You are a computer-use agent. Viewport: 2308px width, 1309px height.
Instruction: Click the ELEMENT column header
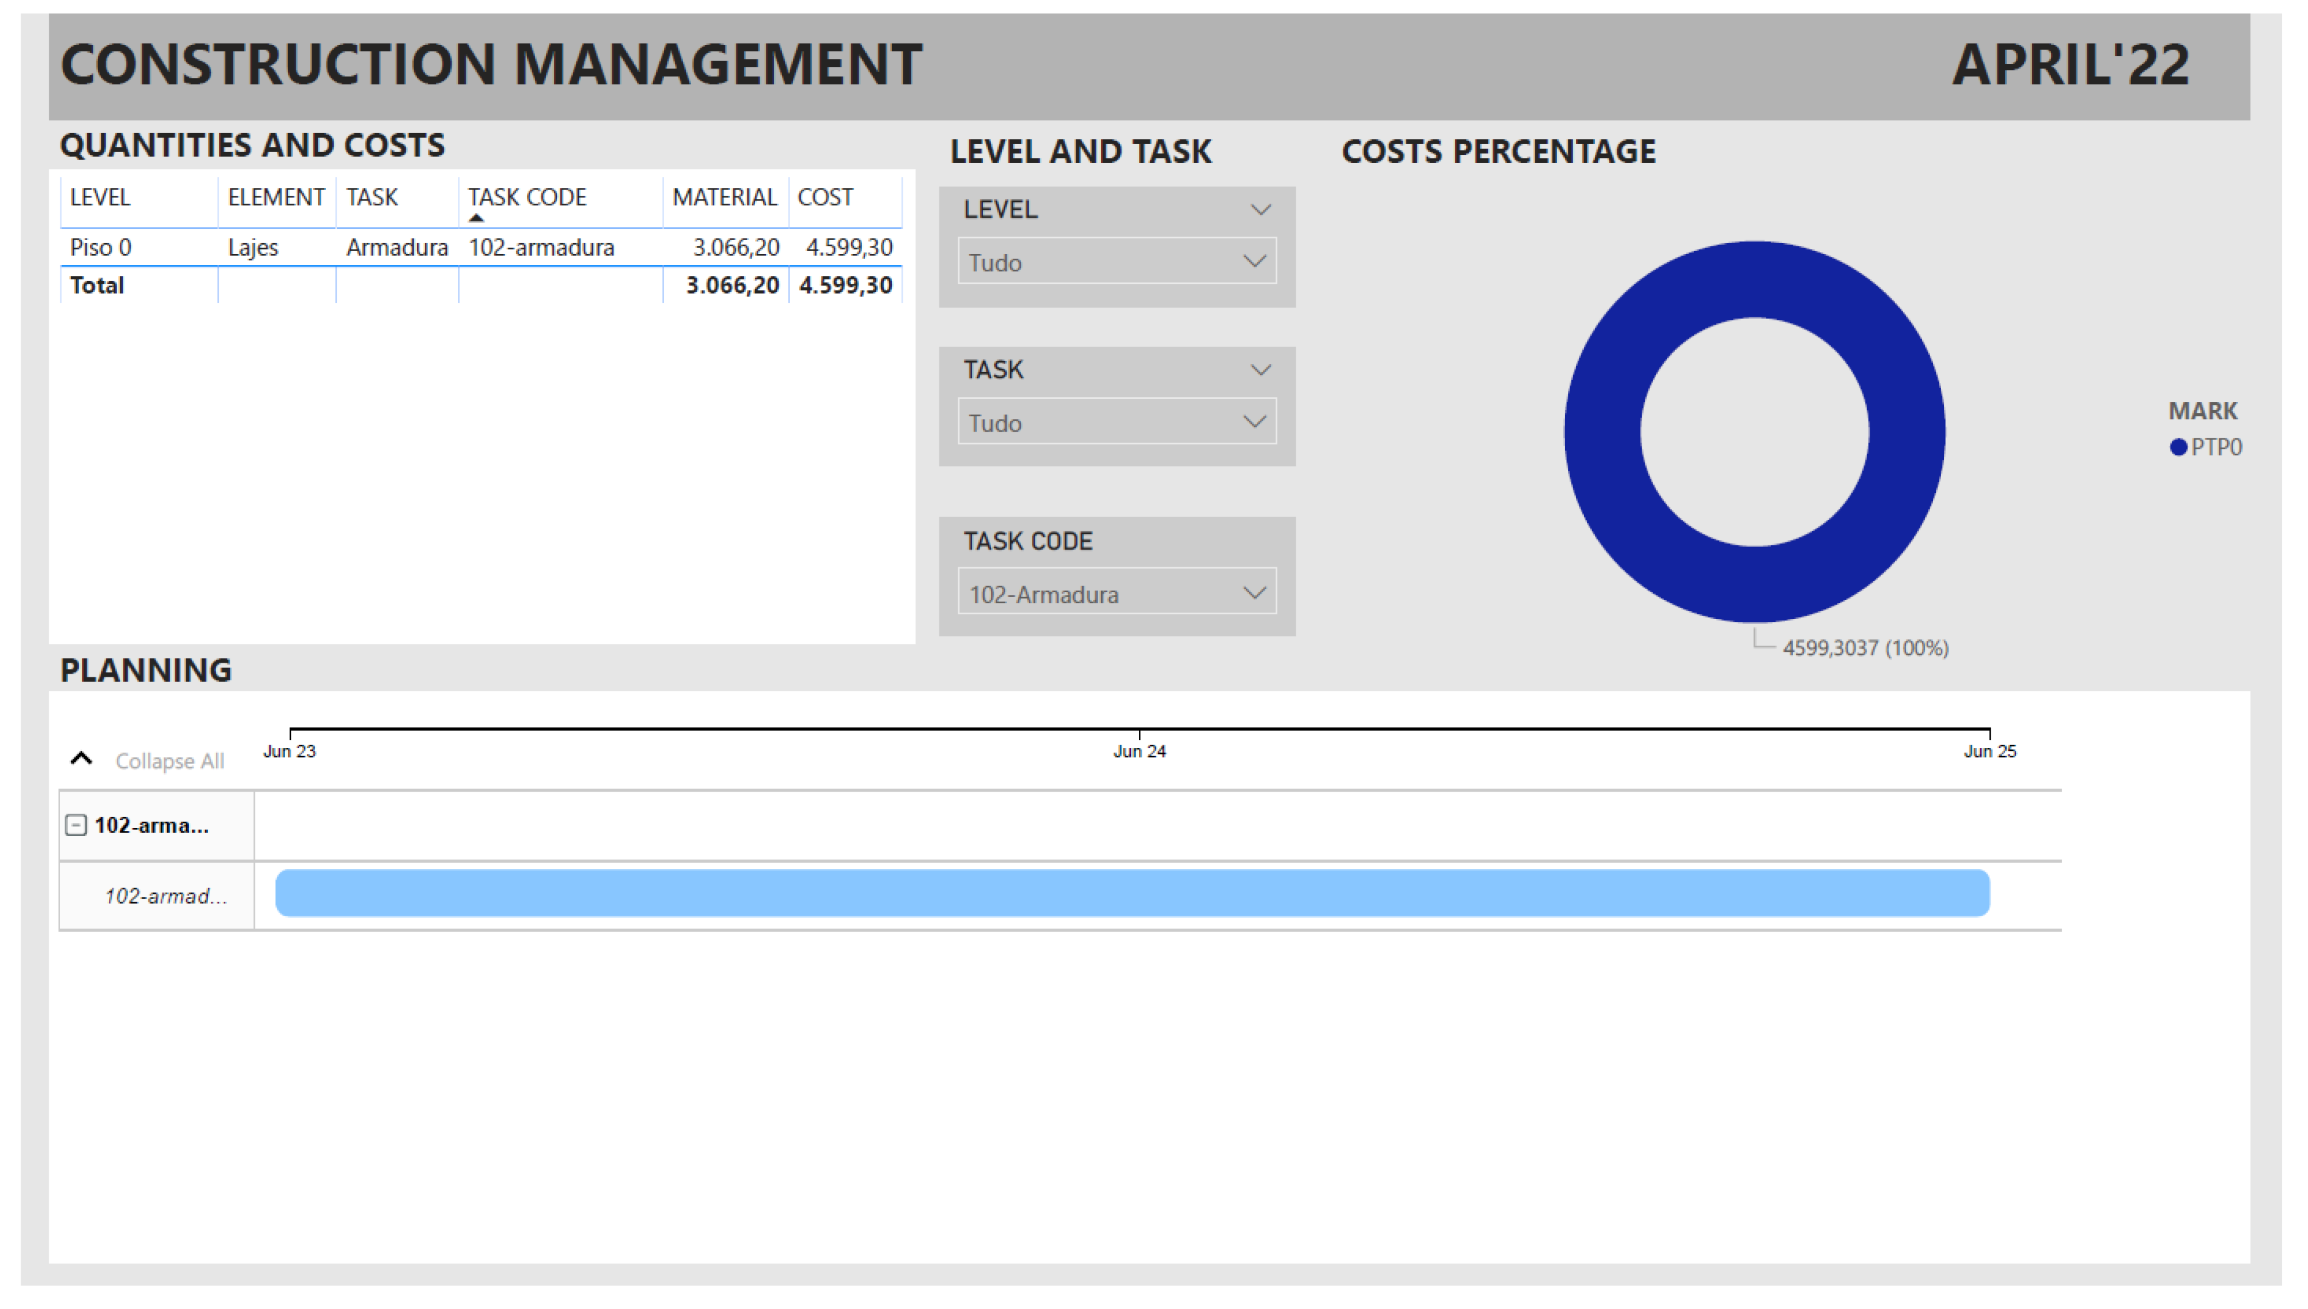(275, 197)
